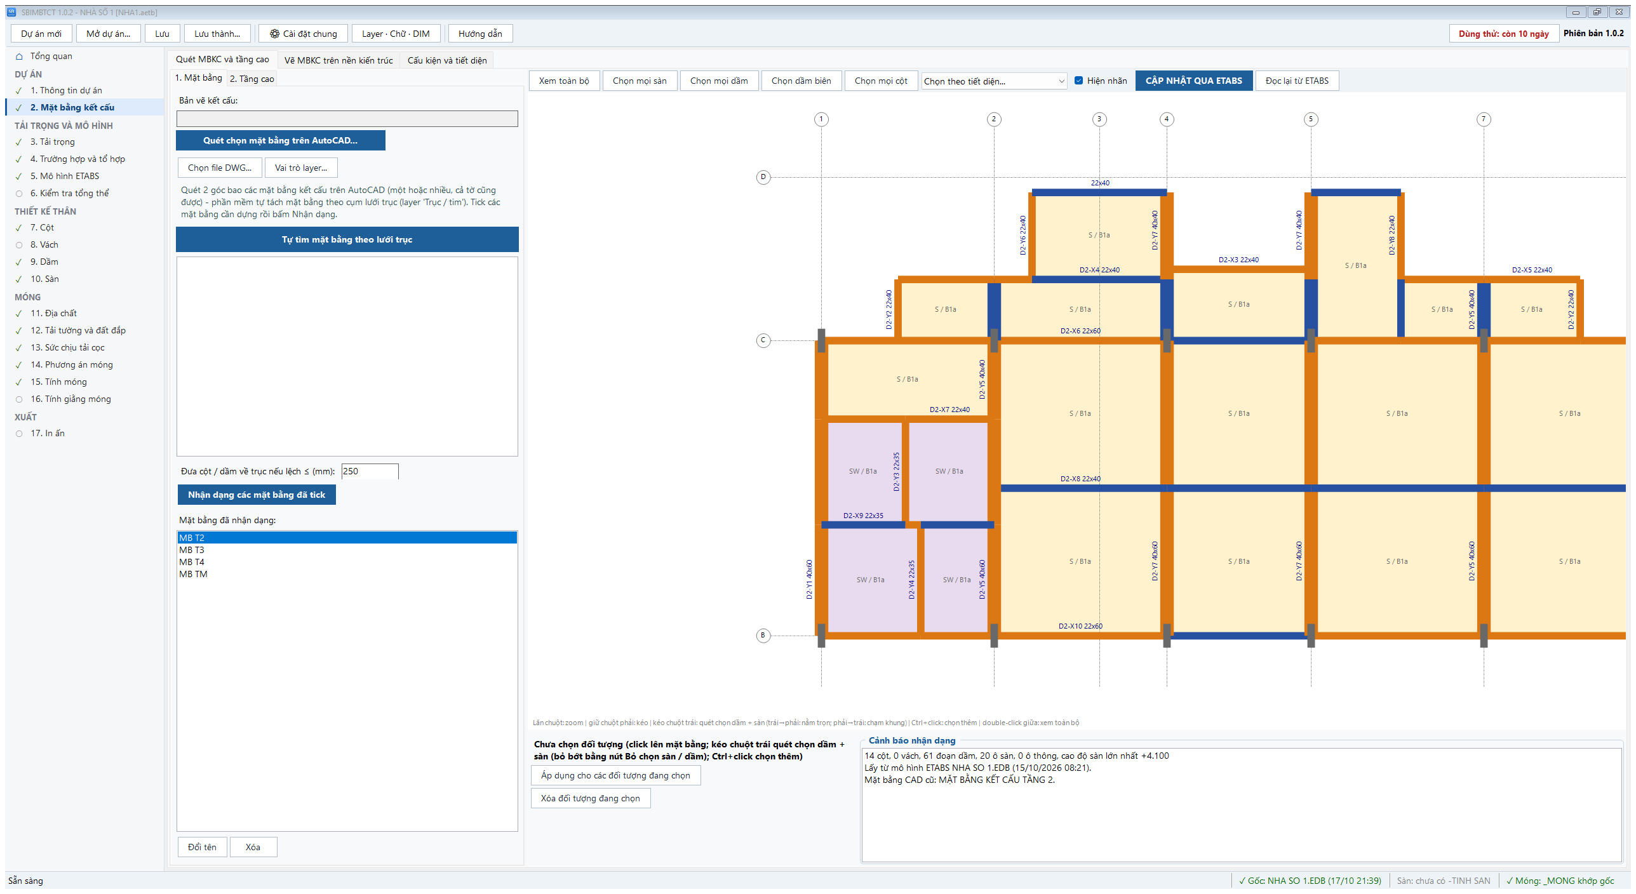Click grid axis bubble 3 in the plan
This screenshot has height=894, width=1636.
tap(1099, 119)
